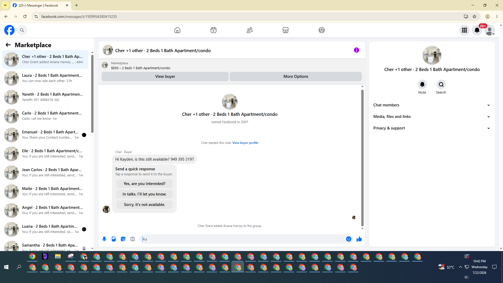Show hidden system tray icons
The width and height of the screenshot is (503, 283).
coord(460,267)
